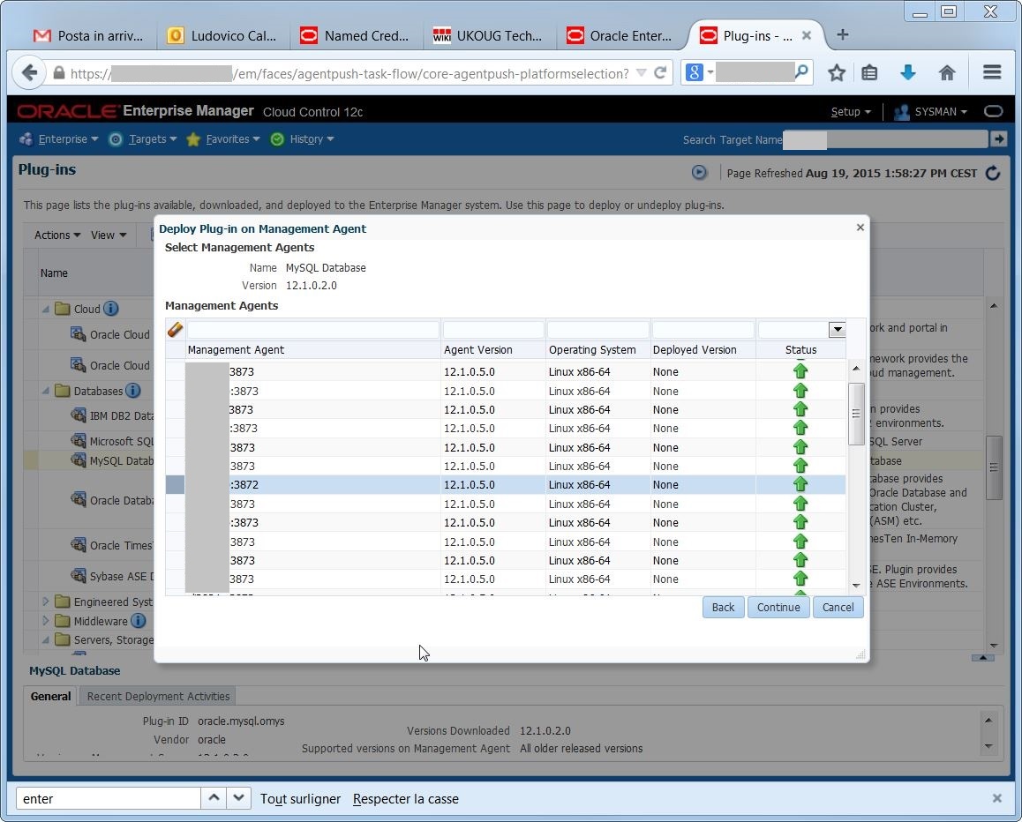Go to the browser home page icon
This screenshot has width=1022, height=822.
tap(947, 72)
